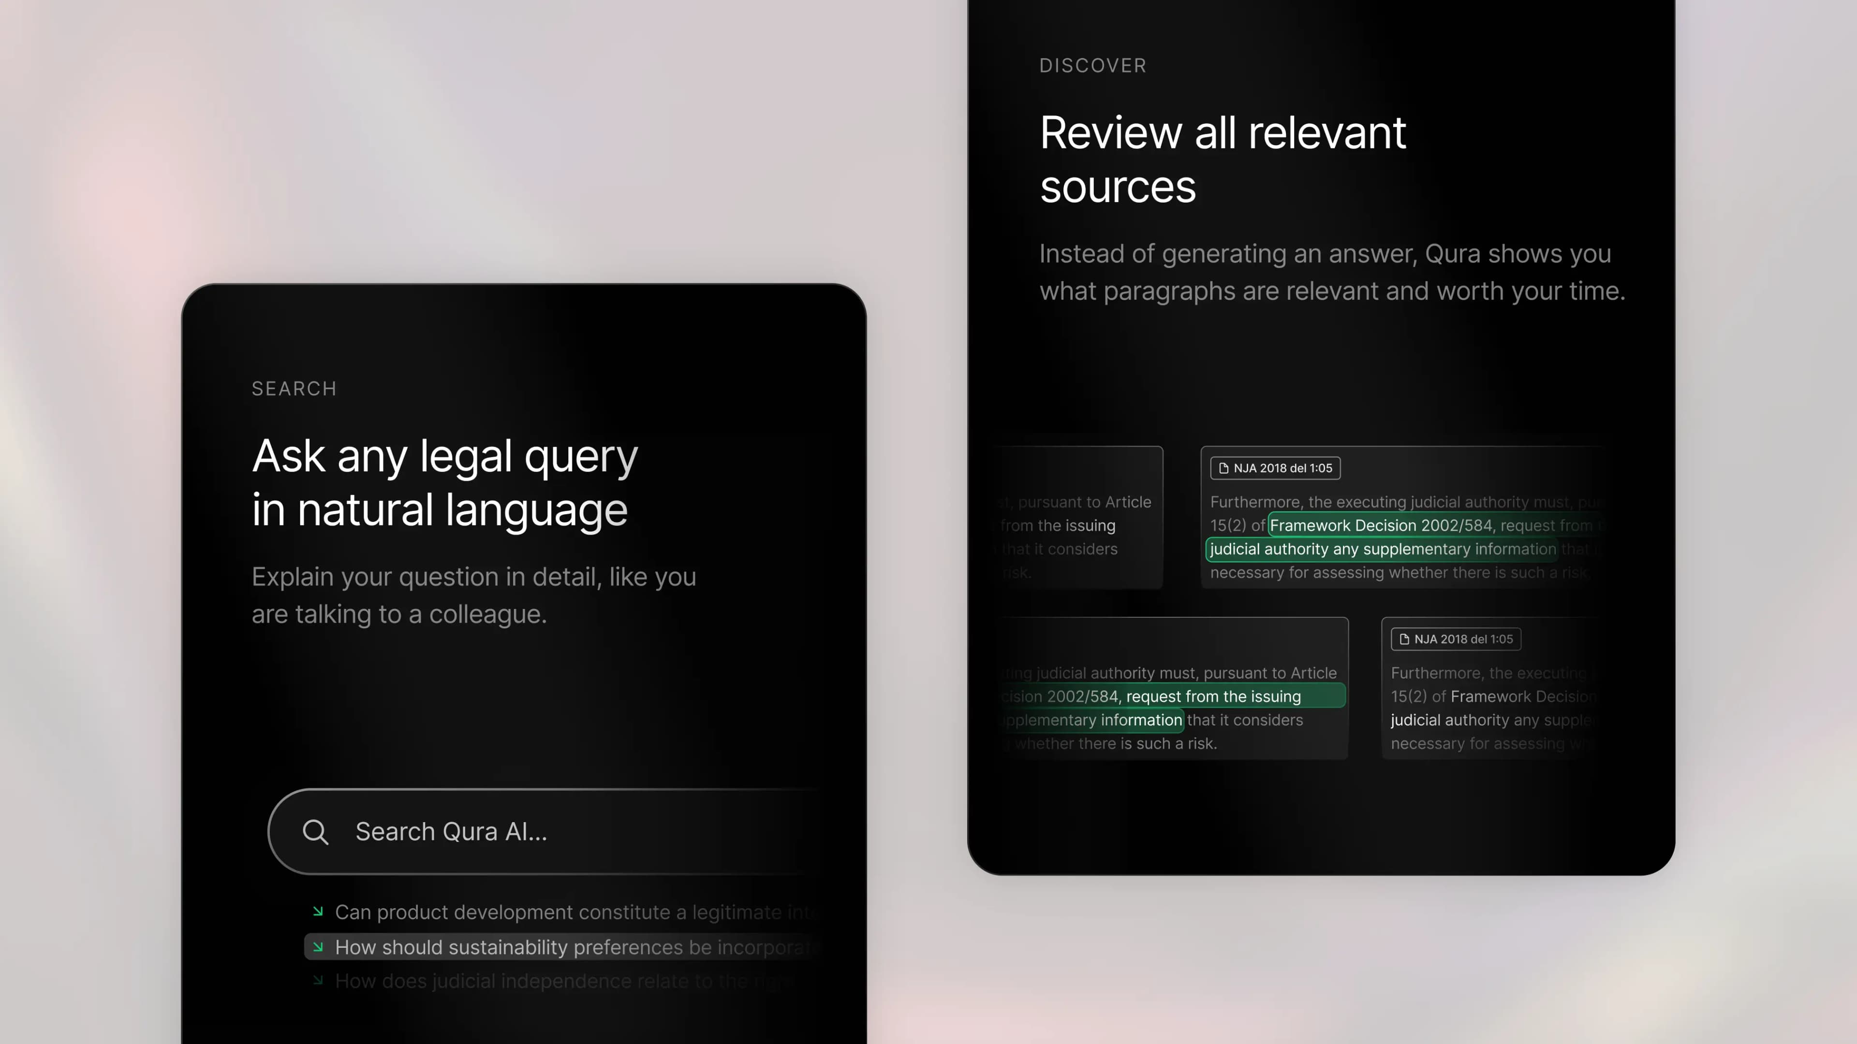Click highlighted 'Framework Decision 2002/584' text
Viewport: 1857px width, 1044px height.
[1381, 525]
